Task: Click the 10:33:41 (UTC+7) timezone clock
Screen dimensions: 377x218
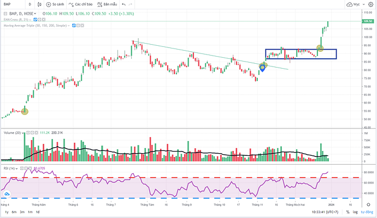Action: (325, 212)
